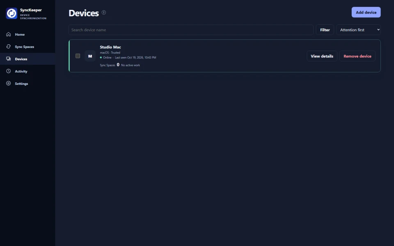Open Activity in sidebar
This screenshot has height=246, width=394.
(x=27, y=71)
